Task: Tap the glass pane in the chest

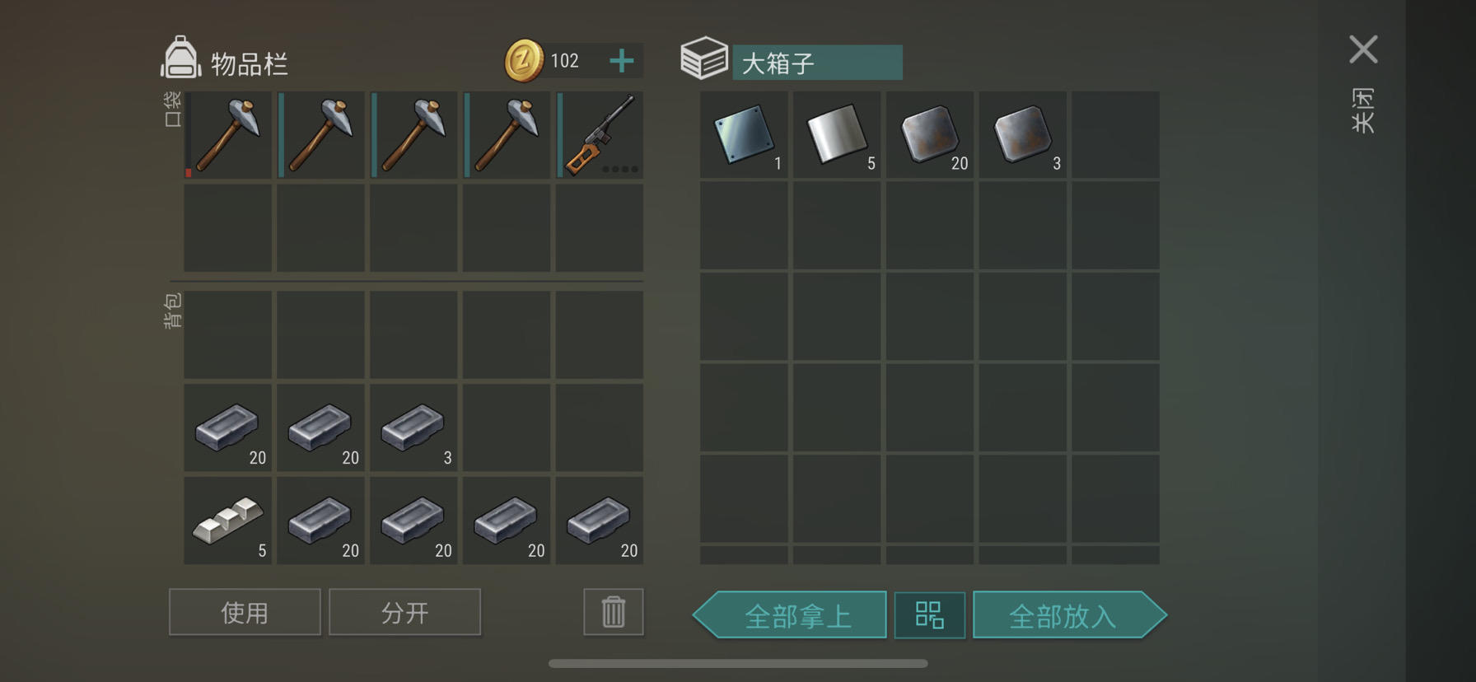Action: pyautogui.click(x=744, y=135)
